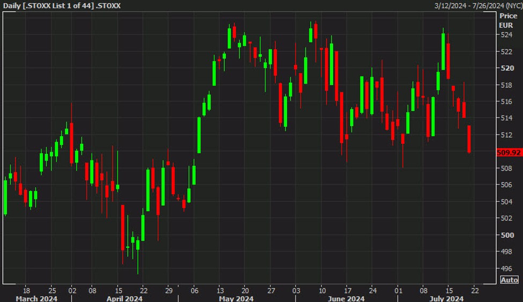Click the 496 price axis label
523x302 pixels.
click(x=506, y=268)
